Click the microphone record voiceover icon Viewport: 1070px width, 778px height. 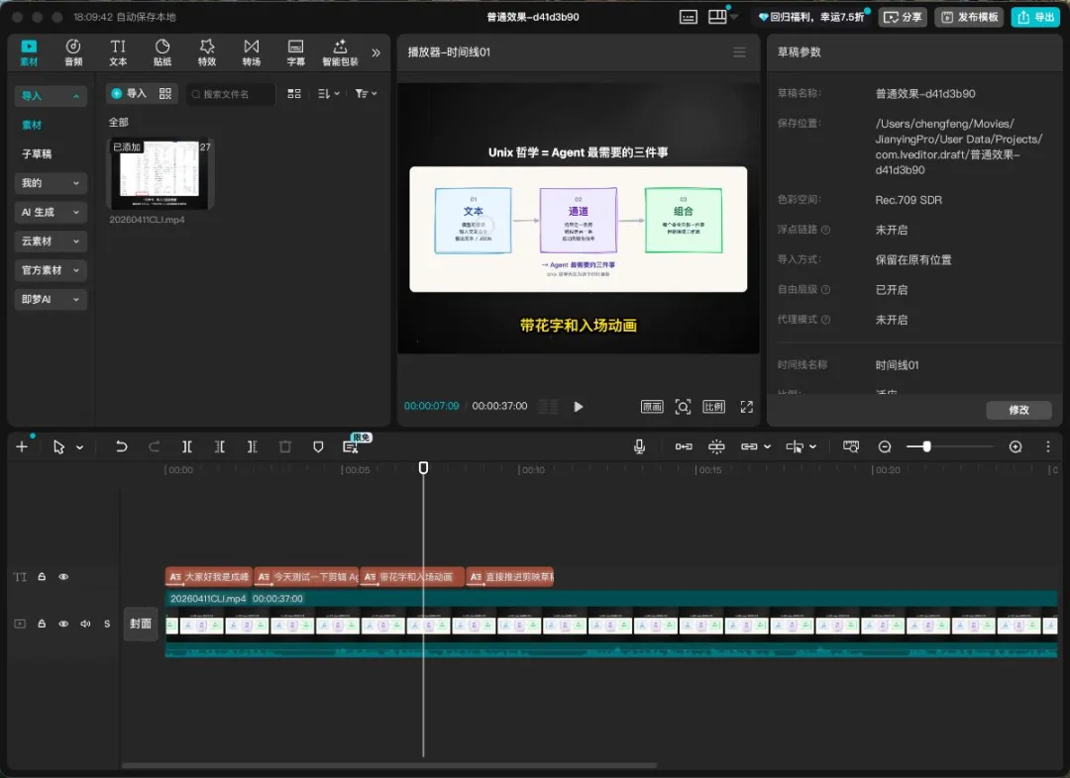click(640, 447)
